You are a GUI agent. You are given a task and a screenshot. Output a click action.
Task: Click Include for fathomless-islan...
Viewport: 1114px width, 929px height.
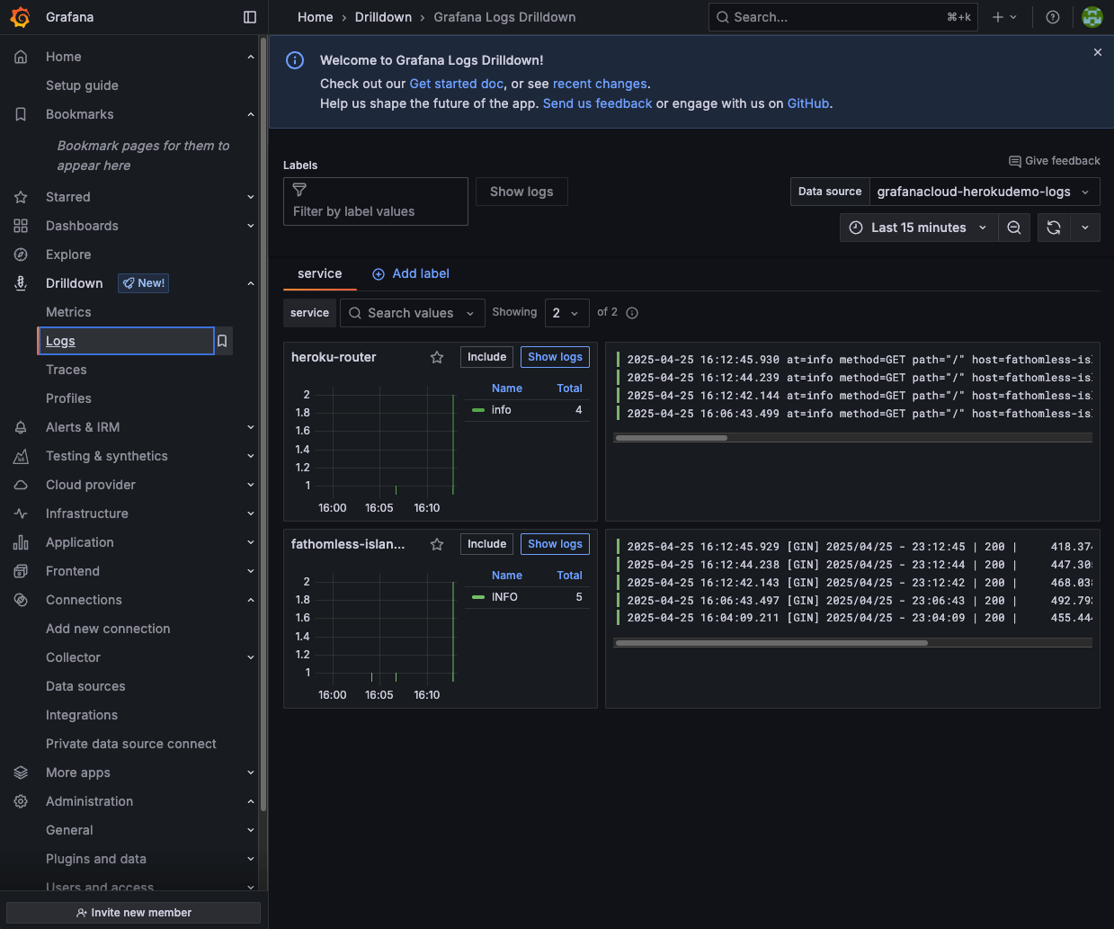pos(486,544)
